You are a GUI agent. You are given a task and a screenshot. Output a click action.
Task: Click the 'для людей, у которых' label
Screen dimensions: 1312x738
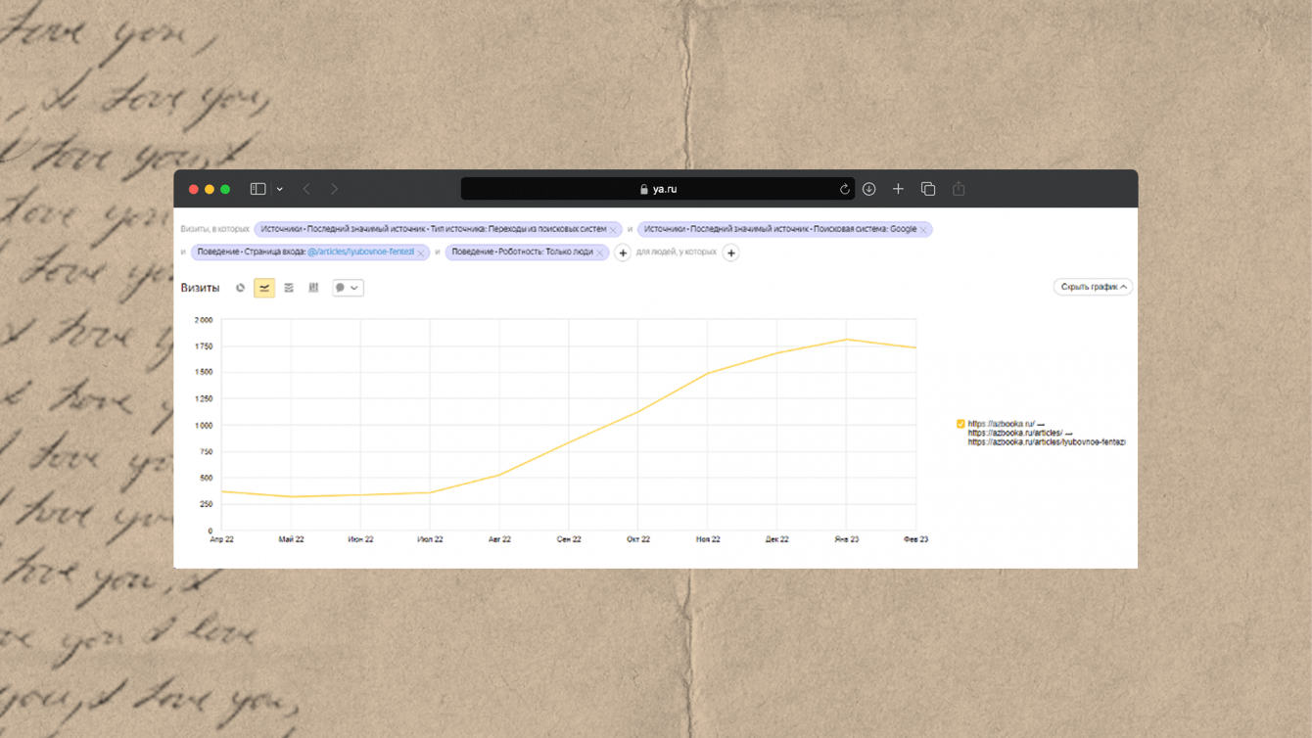point(677,253)
